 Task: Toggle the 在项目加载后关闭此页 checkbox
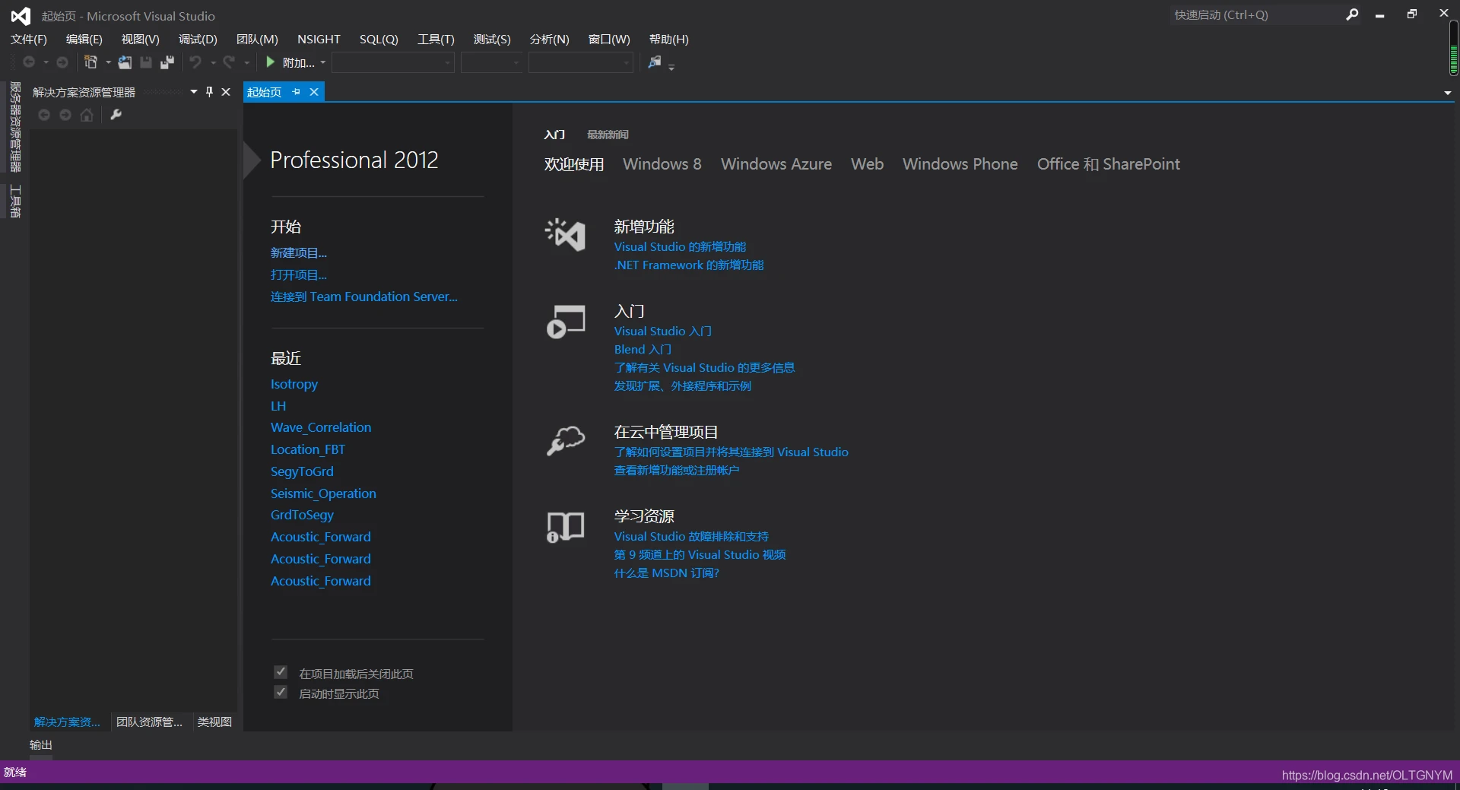pos(281,672)
